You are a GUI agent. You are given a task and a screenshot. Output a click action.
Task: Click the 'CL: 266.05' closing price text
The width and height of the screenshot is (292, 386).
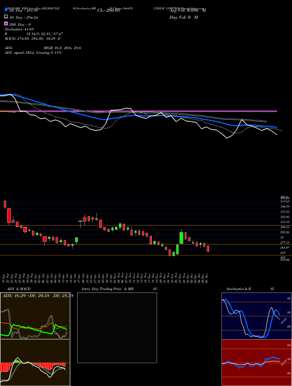pyautogui.click(x=109, y=11)
